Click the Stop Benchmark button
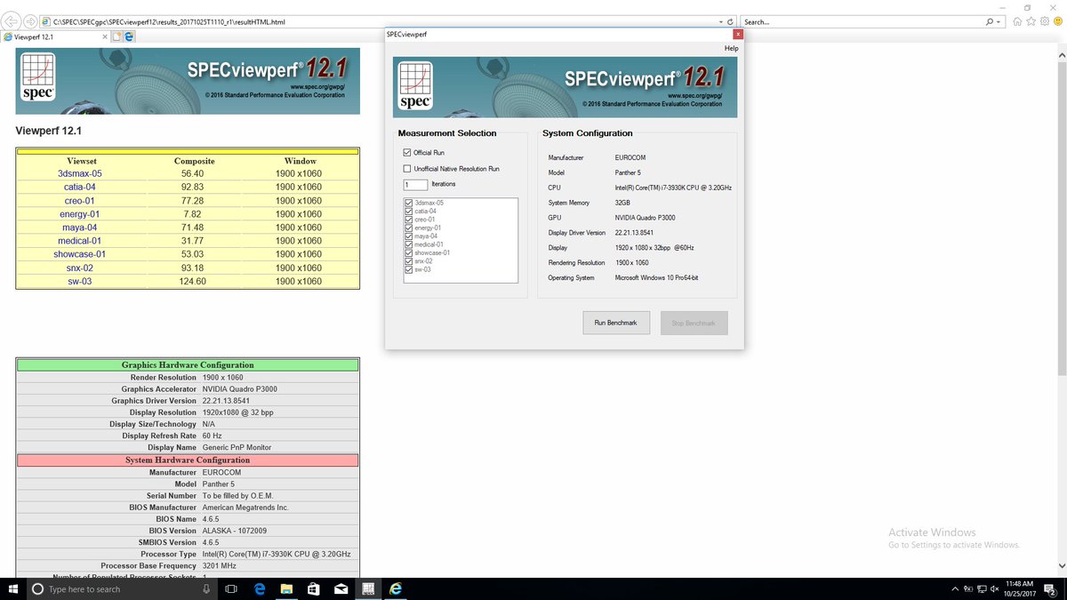The height and width of the screenshot is (600, 1067). coord(694,323)
